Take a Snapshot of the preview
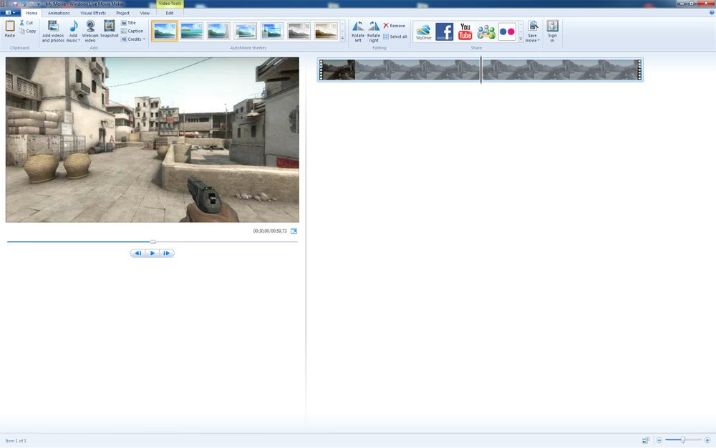This screenshot has width=716, height=448. click(x=109, y=29)
